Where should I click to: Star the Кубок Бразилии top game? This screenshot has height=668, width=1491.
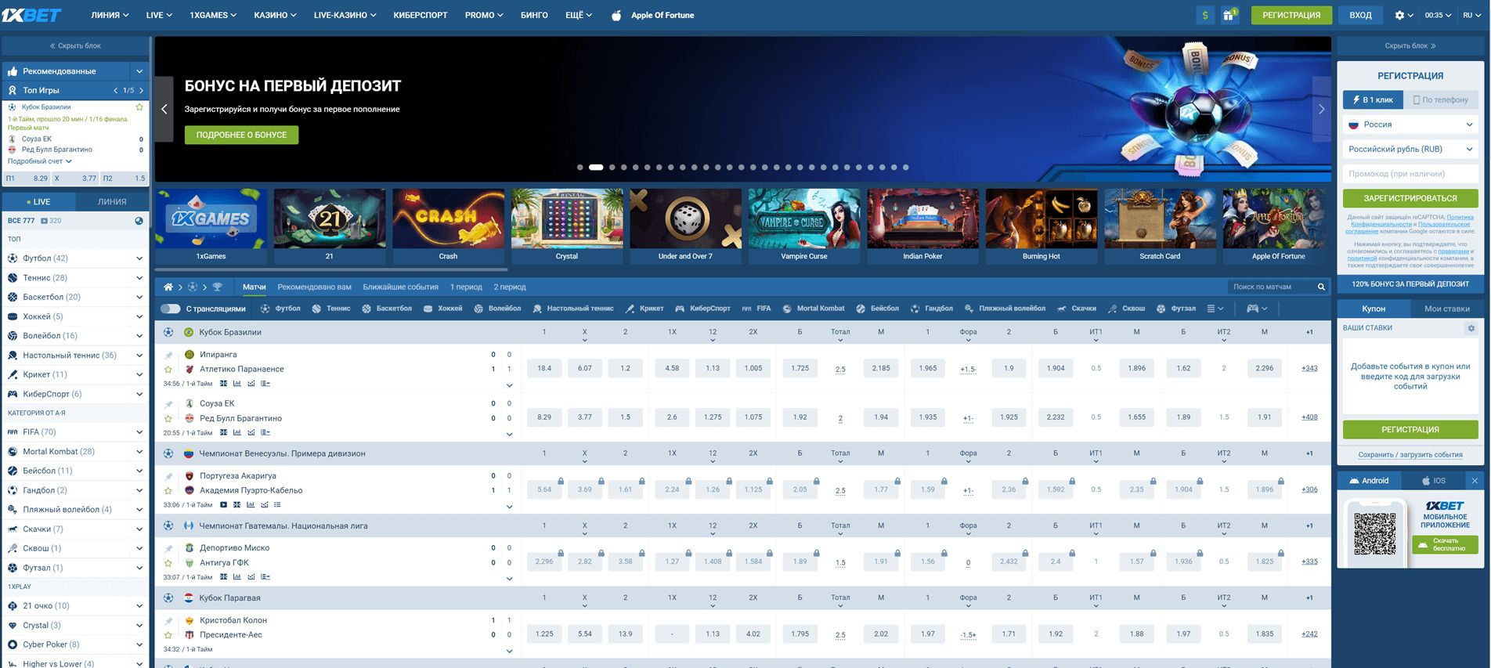tap(139, 107)
